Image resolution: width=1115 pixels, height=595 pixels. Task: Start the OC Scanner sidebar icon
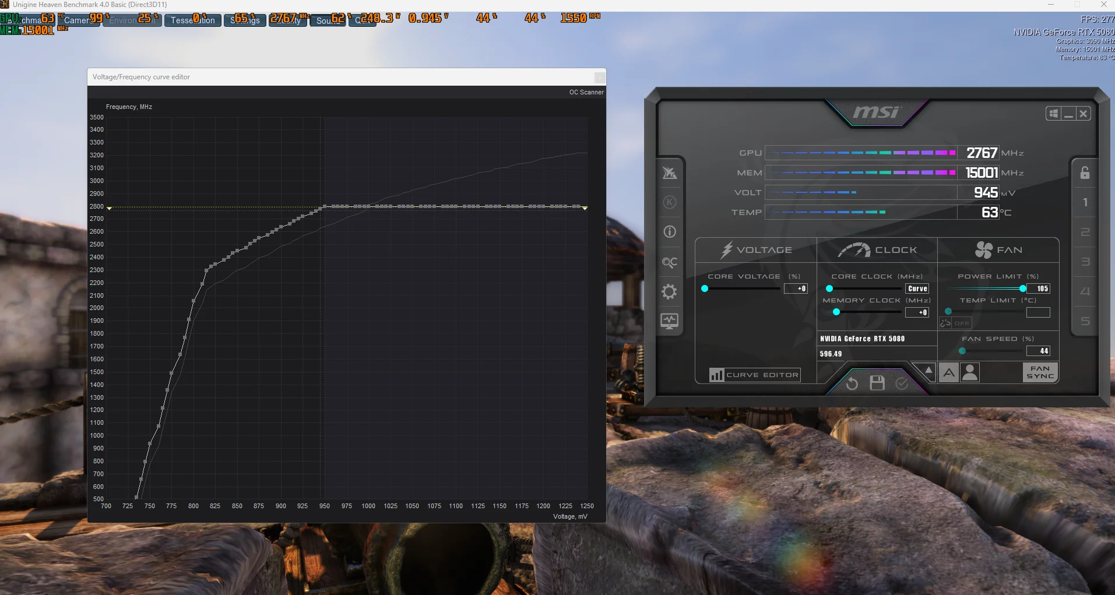click(670, 262)
